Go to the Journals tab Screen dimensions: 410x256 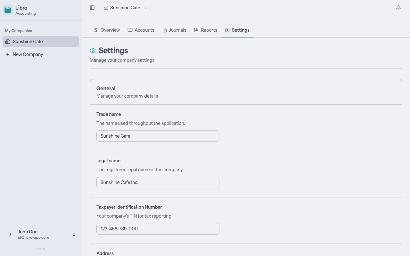[x=174, y=30]
